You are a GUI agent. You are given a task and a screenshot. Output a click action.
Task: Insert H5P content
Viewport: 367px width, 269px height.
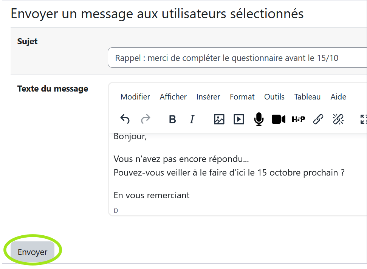click(298, 120)
